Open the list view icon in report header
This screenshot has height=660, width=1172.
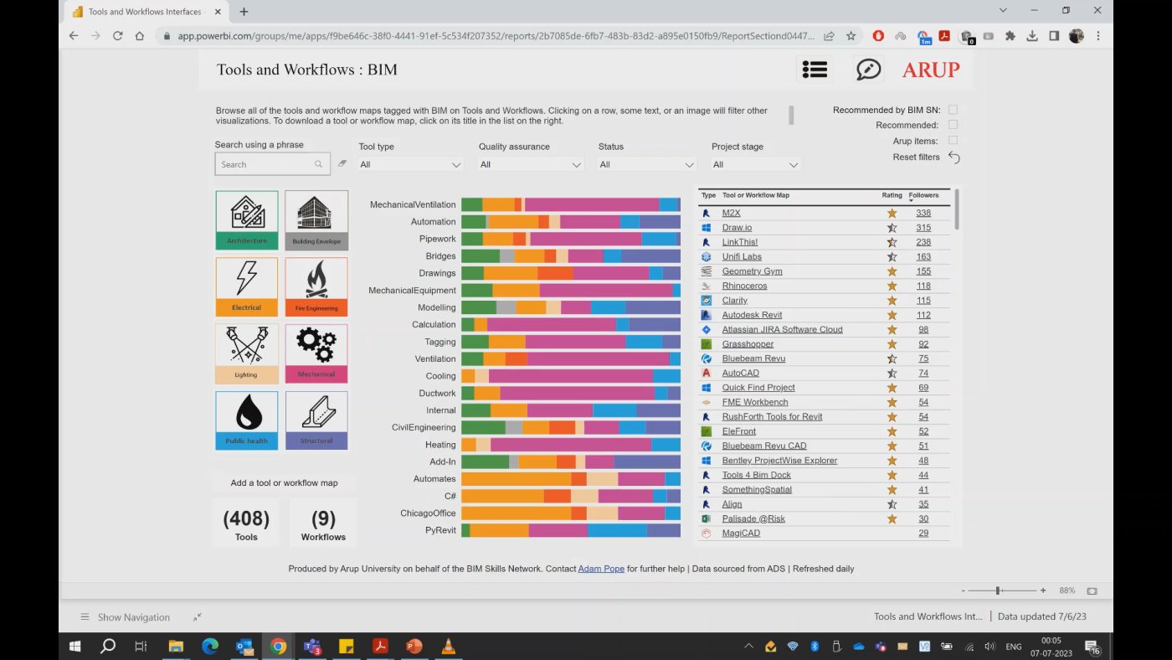(815, 70)
